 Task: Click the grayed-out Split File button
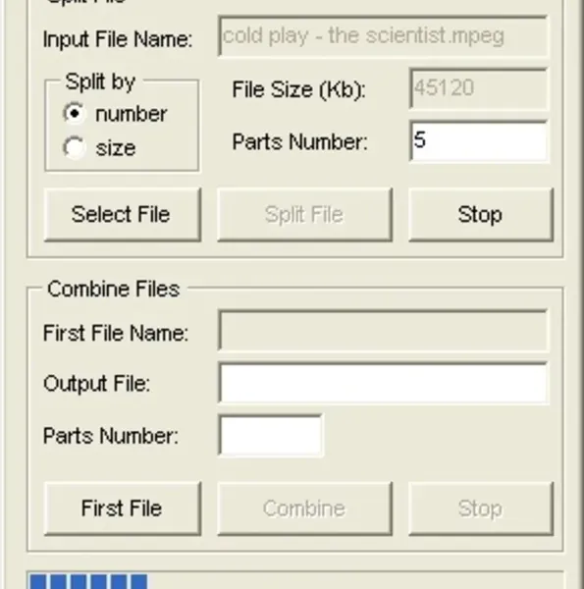(304, 214)
